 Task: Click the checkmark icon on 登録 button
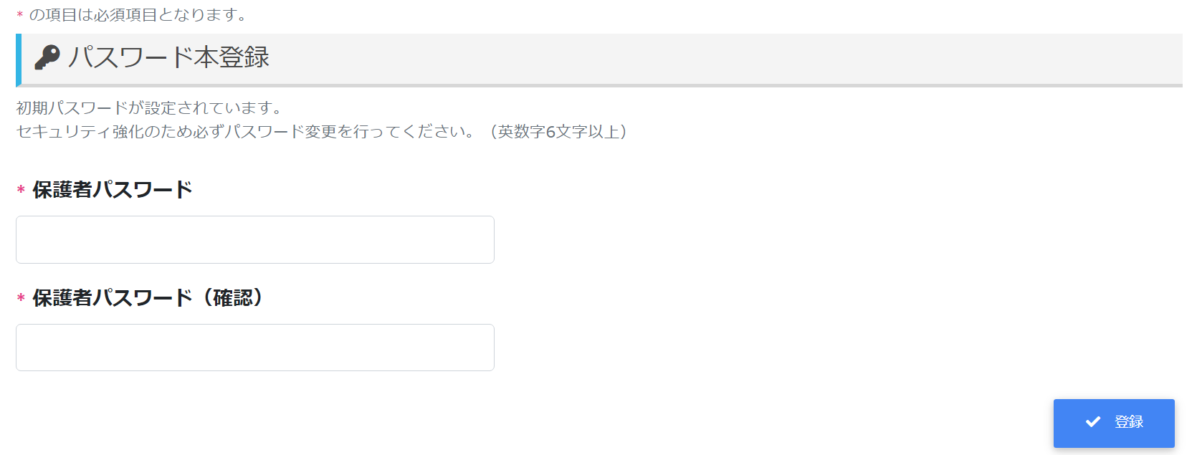click(x=1093, y=422)
